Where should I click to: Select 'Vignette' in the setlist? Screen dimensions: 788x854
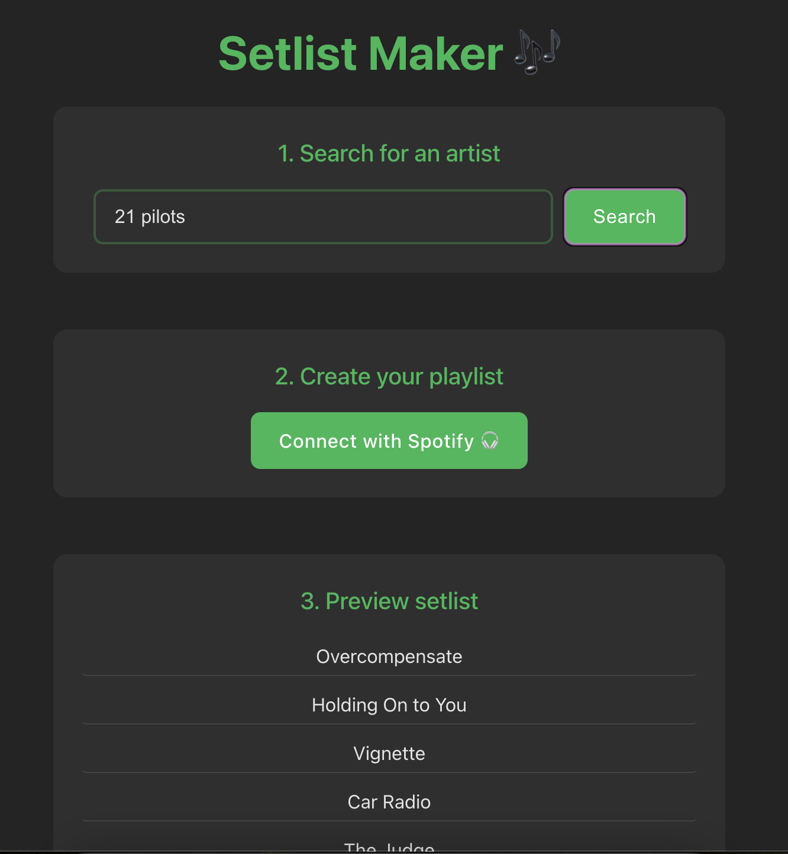tap(389, 753)
